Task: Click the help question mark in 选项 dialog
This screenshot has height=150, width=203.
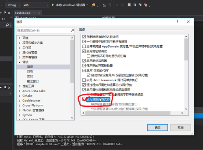Action: (x=177, y=22)
